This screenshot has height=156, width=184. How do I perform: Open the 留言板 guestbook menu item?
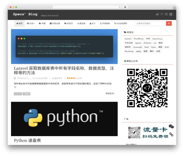(81, 24)
